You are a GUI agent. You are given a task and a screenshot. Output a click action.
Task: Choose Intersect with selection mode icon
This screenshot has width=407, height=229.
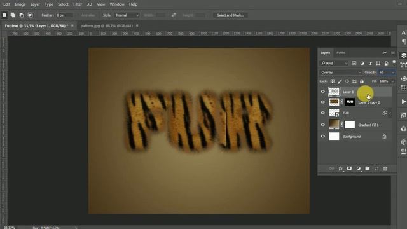pos(31,15)
